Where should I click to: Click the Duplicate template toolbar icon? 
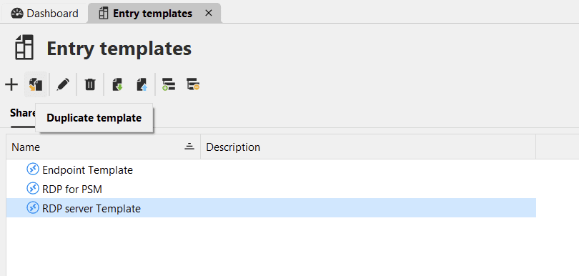36,84
